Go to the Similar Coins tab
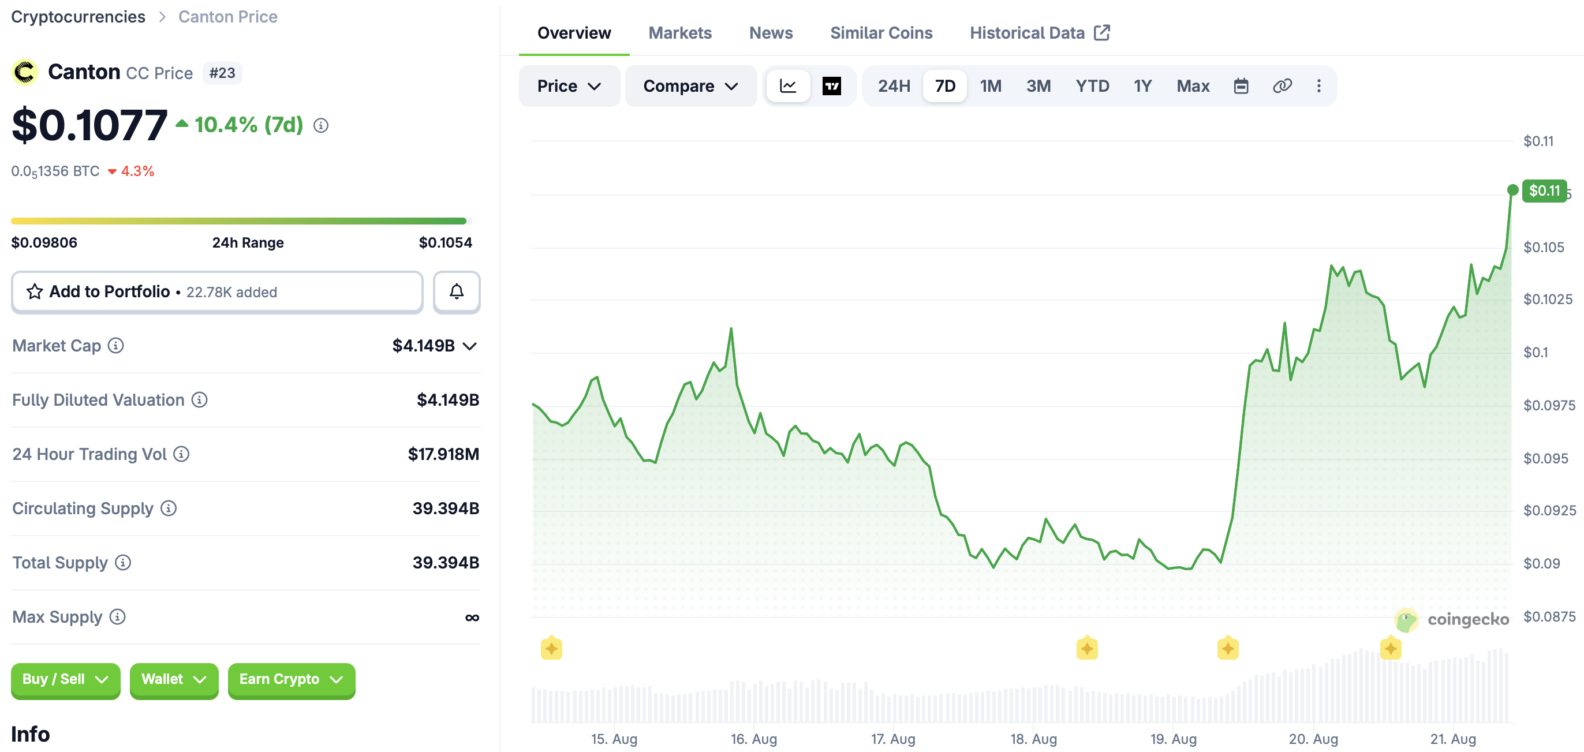The image size is (1584, 752). point(880,32)
